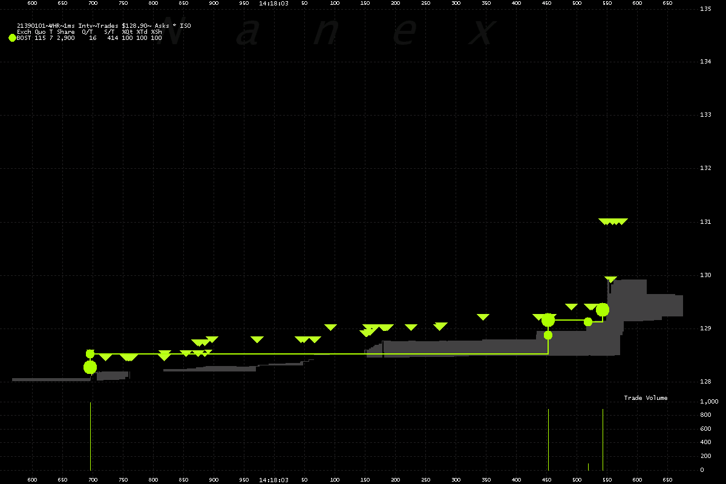Click the 129 price axis label
This screenshot has width=726, height=484.
[x=705, y=329]
